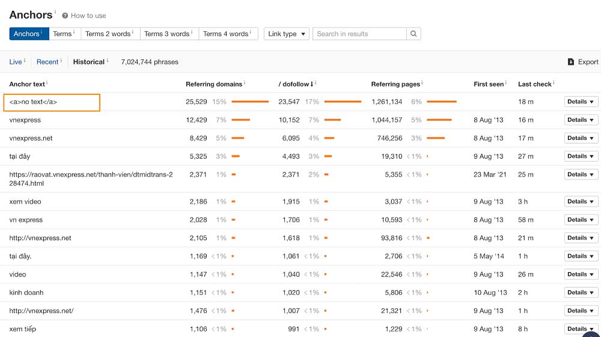Image resolution: width=601 pixels, height=337 pixels.
Task: Open Details for the kinh doanh row
Action: tap(581, 293)
